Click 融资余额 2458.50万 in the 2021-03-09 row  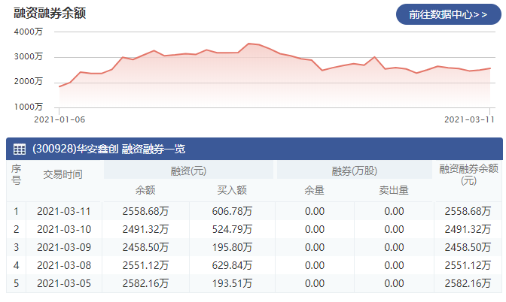145,247
